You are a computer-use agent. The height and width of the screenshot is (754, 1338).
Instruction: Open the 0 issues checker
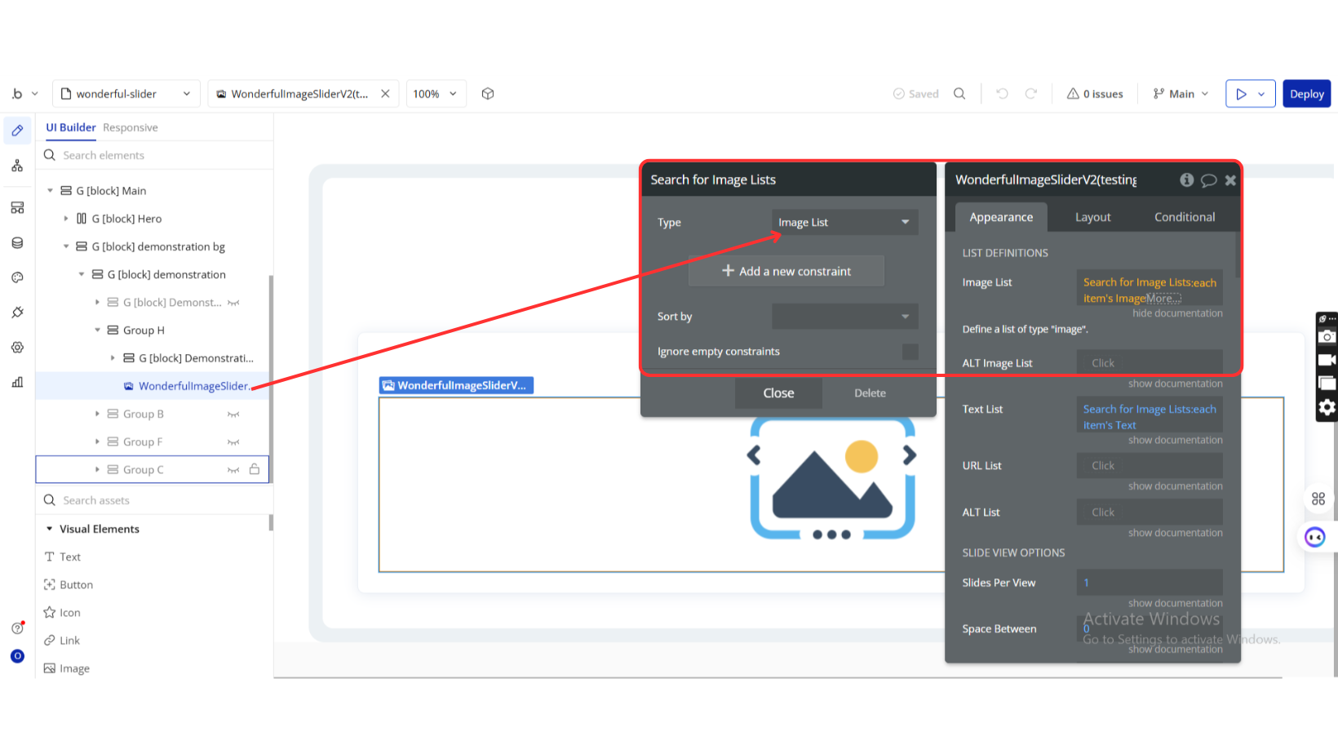pos(1095,94)
